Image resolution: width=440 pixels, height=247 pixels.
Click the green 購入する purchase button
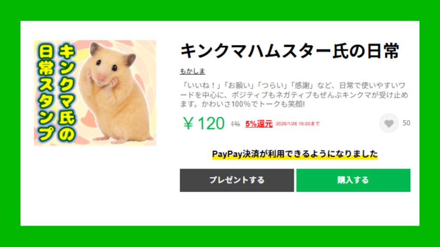point(353,180)
